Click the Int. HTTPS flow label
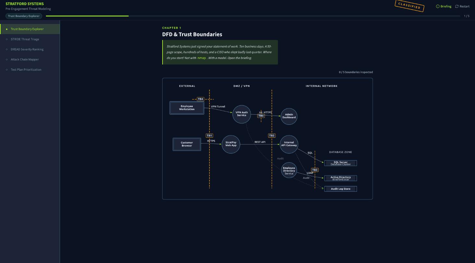Viewport: 475px width, 263px height. [x=265, y=112]
